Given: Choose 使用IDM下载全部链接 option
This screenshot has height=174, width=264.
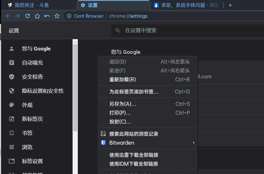Looking at the screenshot, I should point(134,164).
